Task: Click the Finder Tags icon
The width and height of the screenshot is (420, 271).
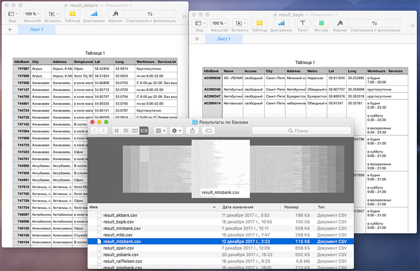Action: (x=209, y=131)
